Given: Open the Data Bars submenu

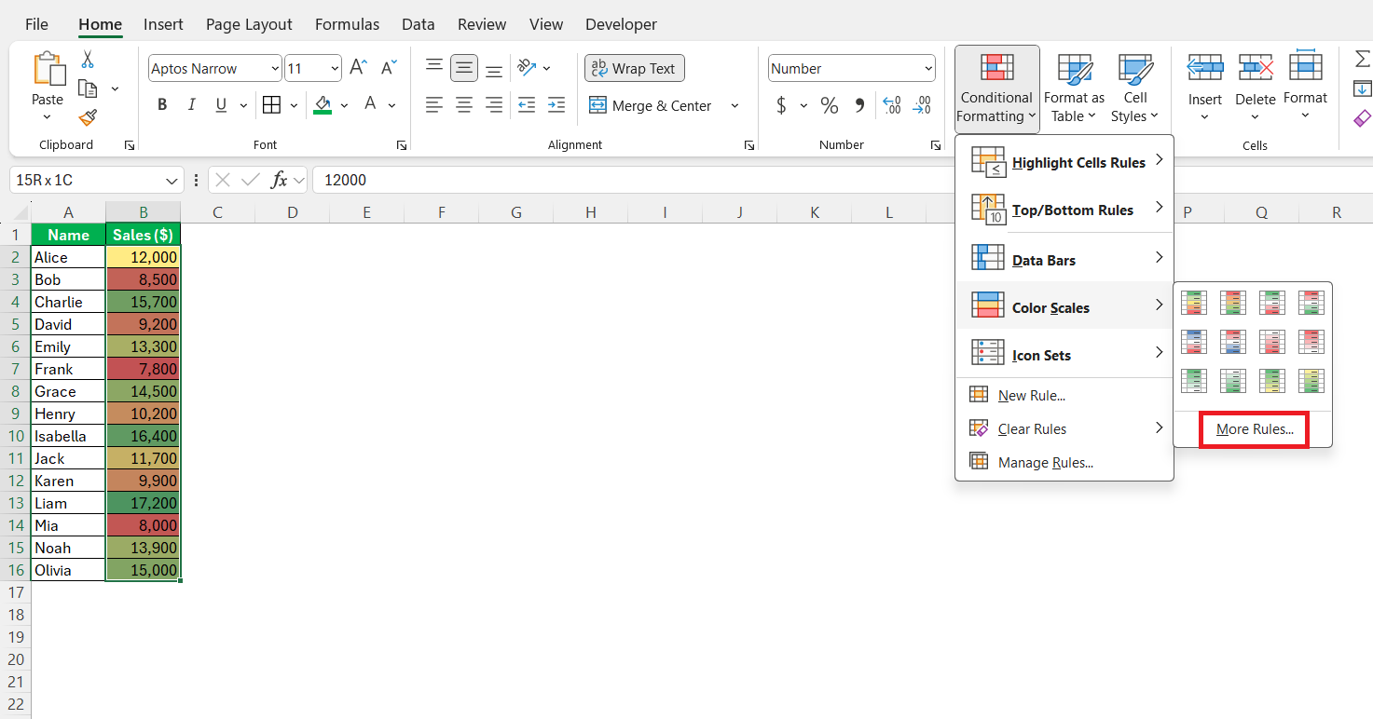Looking at the screenshot, I should 1064,259.
